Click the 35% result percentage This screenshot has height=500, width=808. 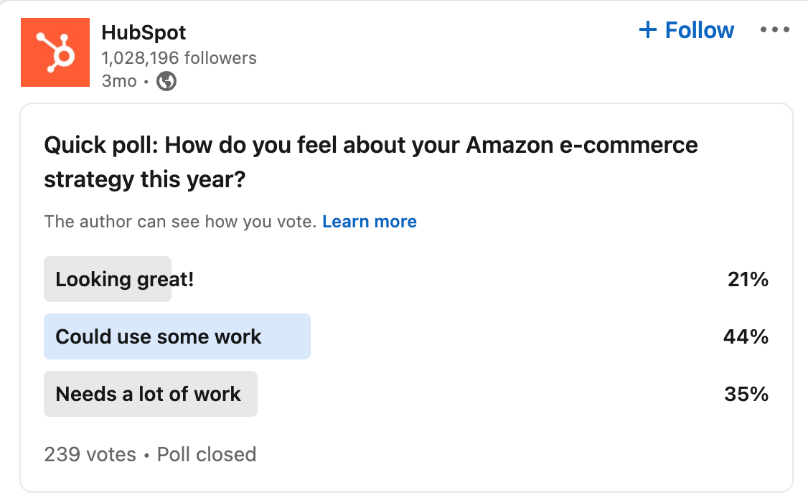(x=746, y=394)
